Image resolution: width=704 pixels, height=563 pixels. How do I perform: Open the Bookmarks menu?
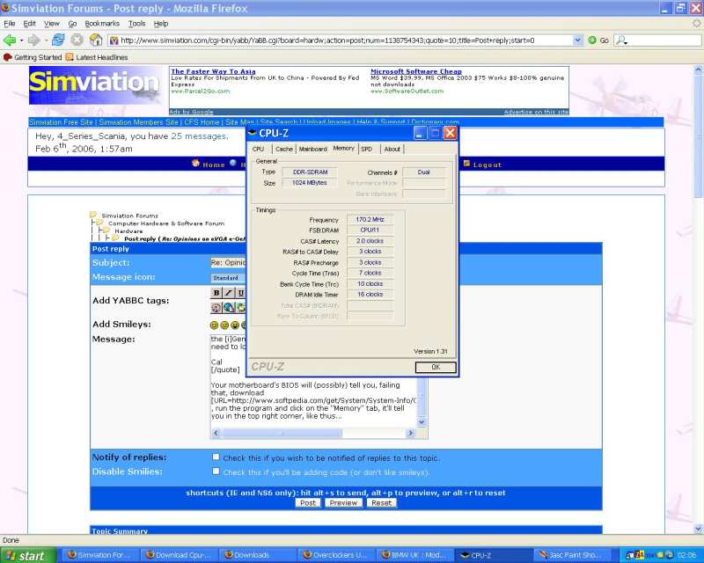click(x=102, y=23)
